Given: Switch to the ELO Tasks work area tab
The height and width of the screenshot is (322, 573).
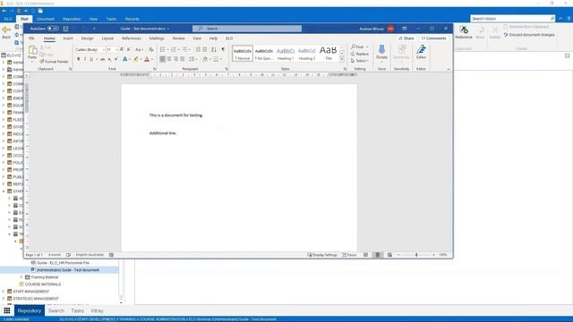Looking at the screenshot, I should tap(78, 310).
